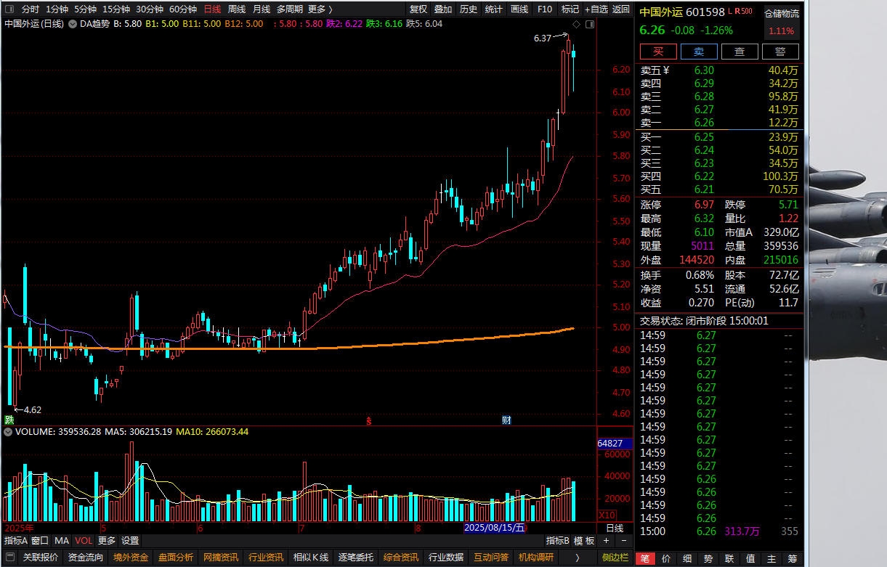Viewport: 887px width, 567px height.
Task: Click the panel layout icon before 分时
Action: click(9, 9)
